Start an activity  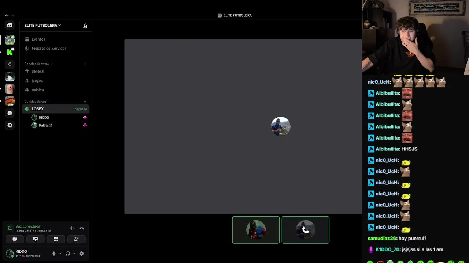[x=56, y=239]
